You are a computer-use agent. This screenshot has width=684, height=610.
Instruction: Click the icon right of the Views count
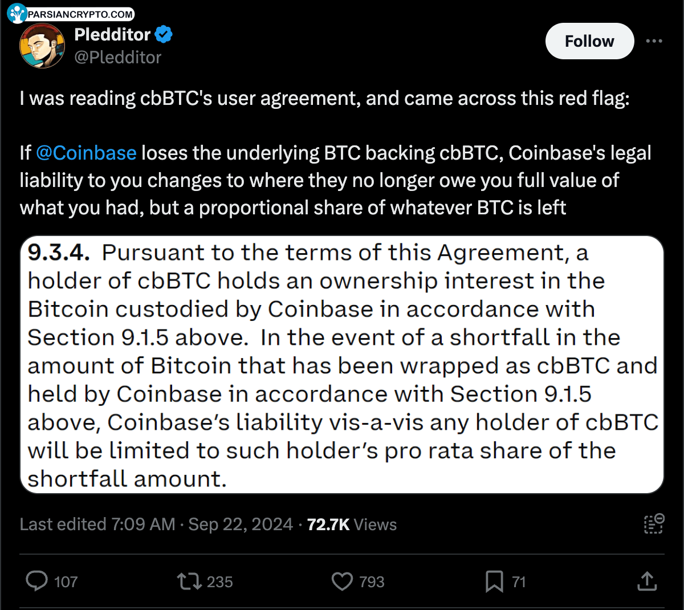(654, 523)
